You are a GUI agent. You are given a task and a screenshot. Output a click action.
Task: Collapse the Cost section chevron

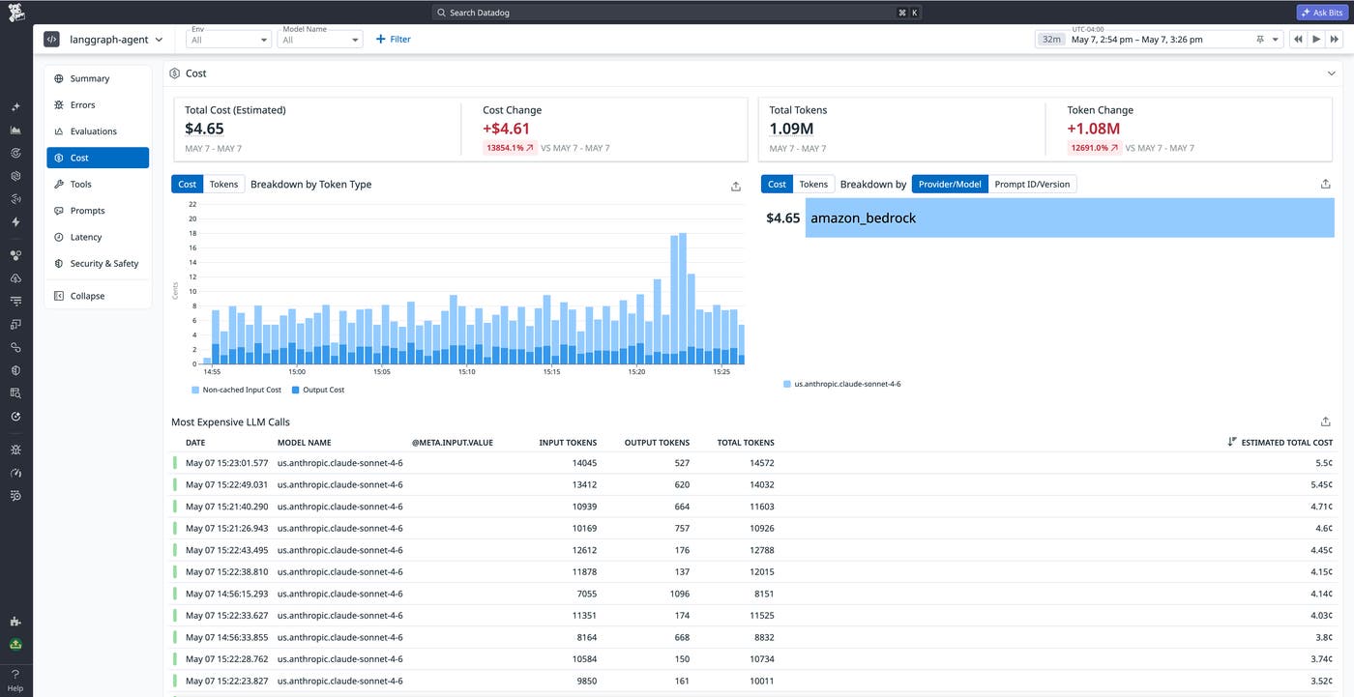[x=1332, y=73]
